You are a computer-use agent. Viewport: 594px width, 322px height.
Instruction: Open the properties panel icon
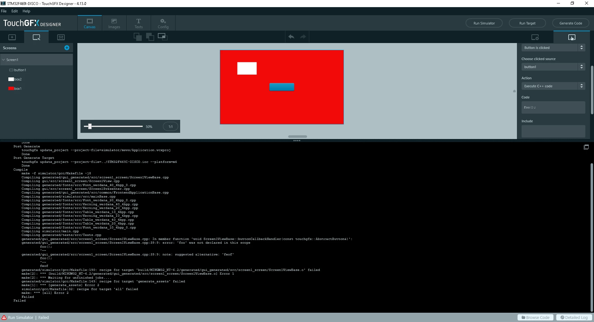point(535,37)
